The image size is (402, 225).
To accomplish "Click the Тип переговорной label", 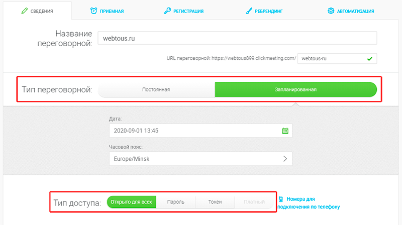I will point(57,90).
